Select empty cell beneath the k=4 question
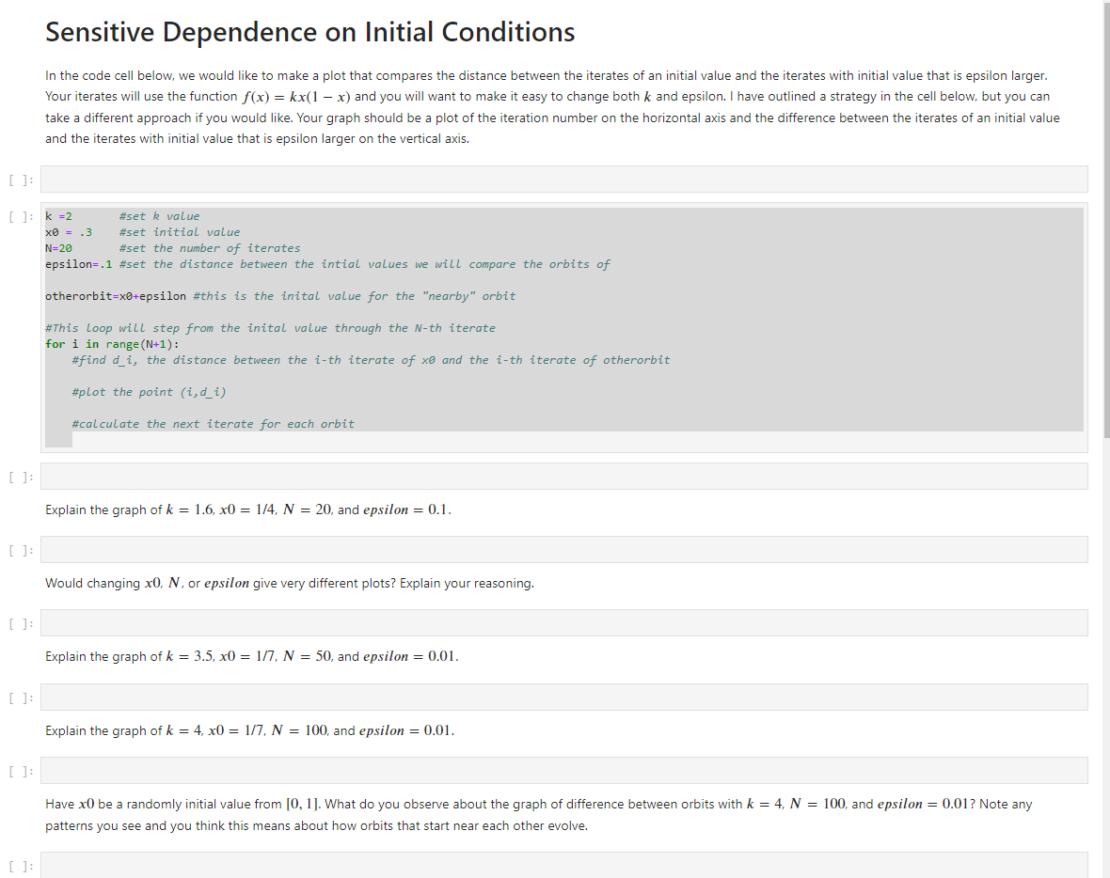Viewport: 1110px width, 878px height. point(564,771)
